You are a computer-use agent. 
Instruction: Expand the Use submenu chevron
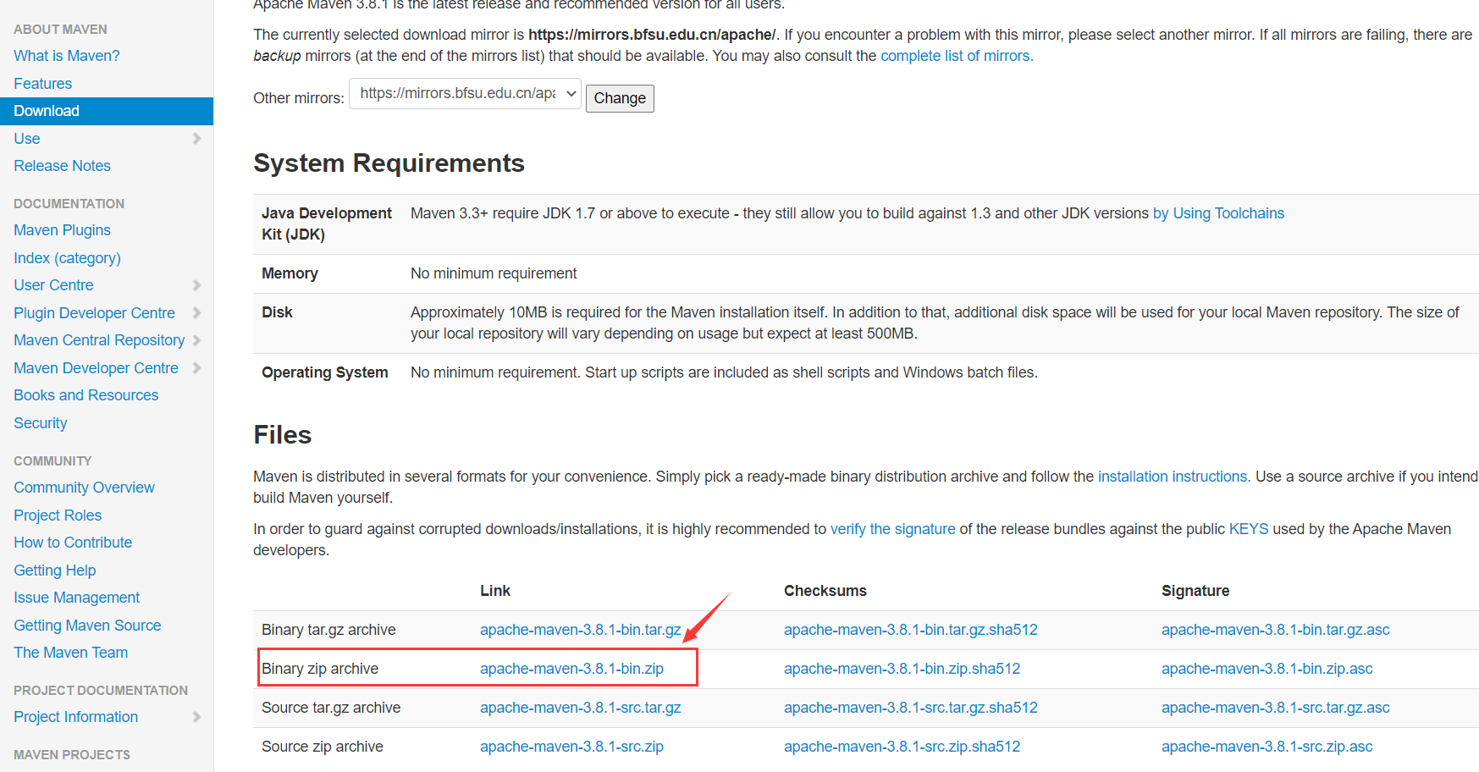[196, 139]
